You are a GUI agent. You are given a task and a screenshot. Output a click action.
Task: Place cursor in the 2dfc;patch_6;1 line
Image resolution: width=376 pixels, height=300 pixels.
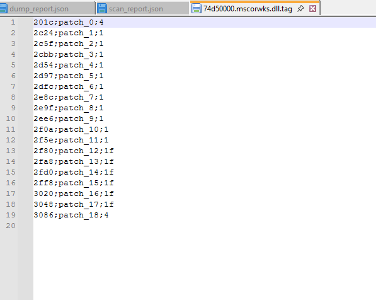(69, 86)
